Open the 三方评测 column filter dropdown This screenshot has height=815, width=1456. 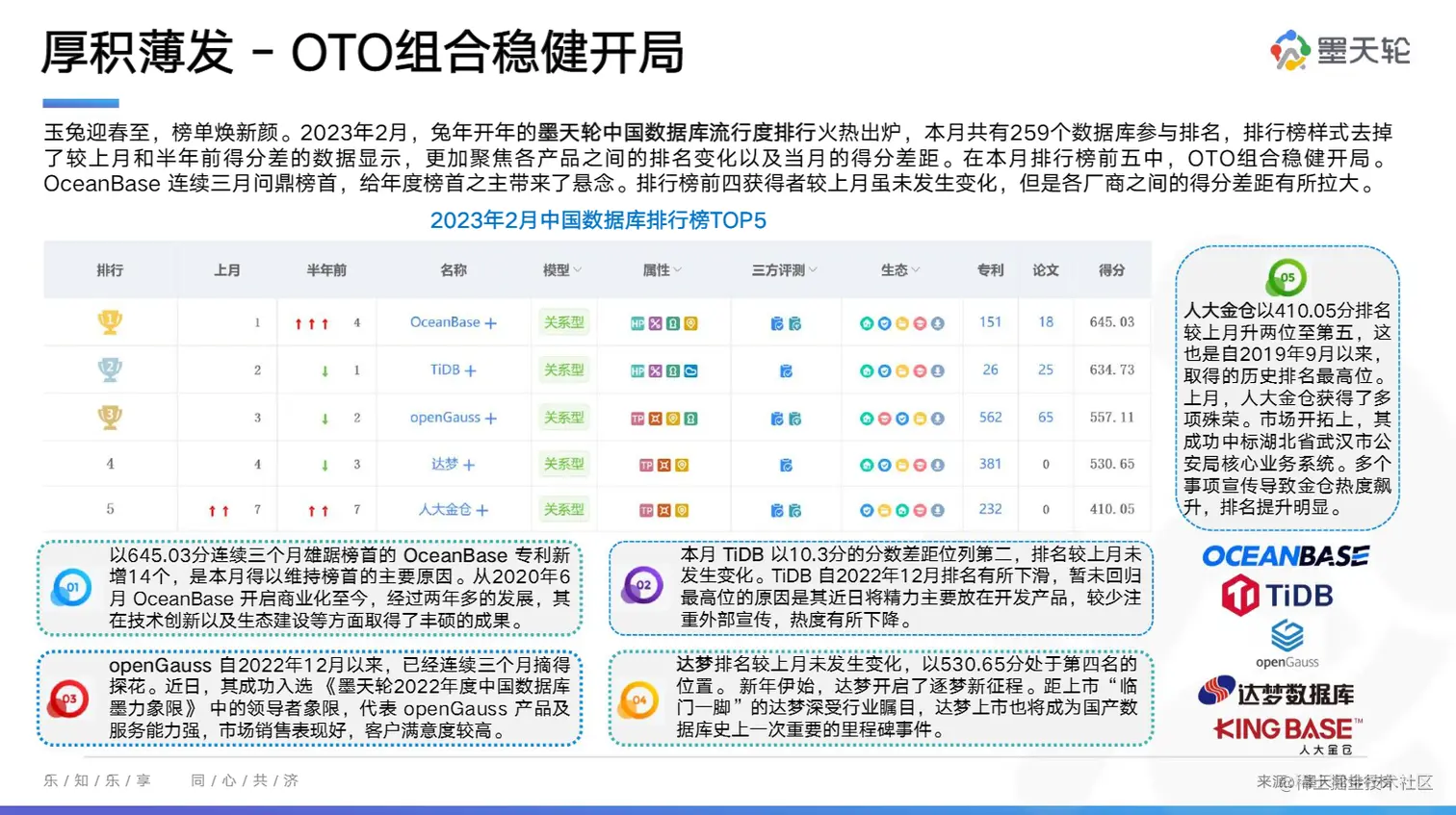(813, 270)
